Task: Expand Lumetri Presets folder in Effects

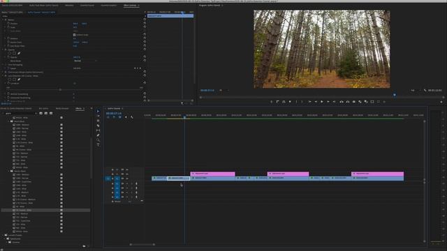Action: (x=3, y=235)
